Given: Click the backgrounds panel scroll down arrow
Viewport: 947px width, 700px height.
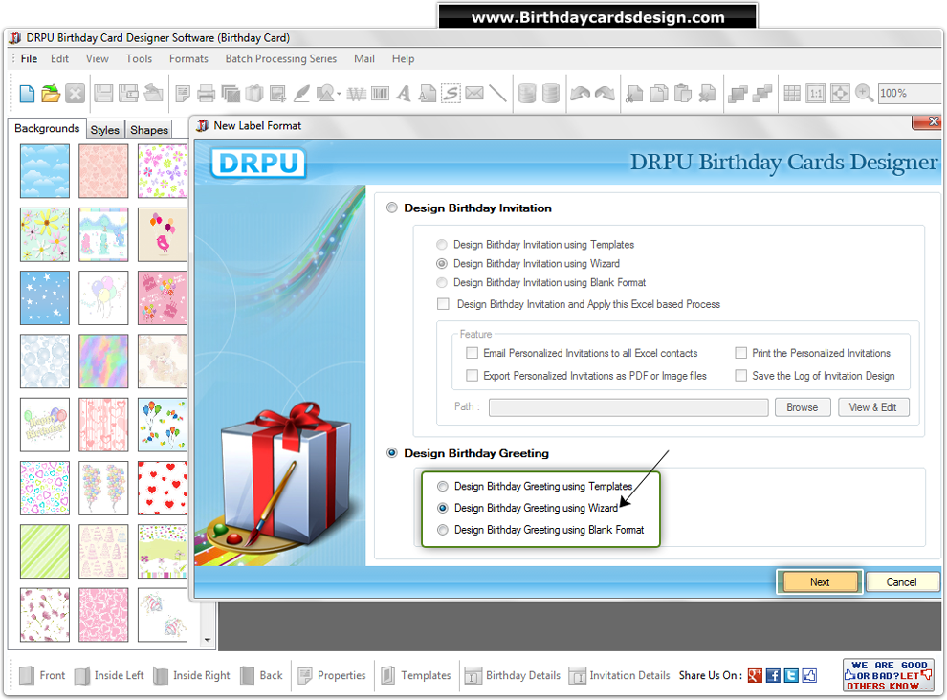Looking at the screenshot, I should (208, 640).
